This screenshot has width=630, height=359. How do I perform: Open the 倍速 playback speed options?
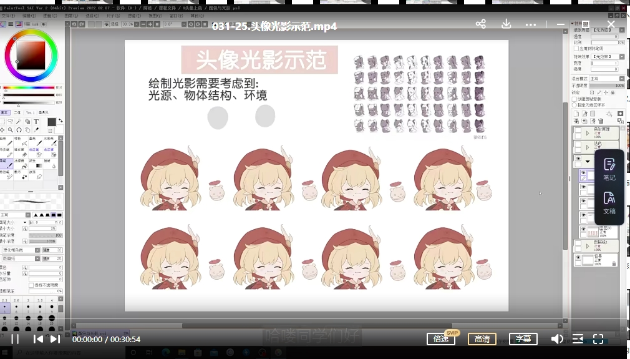click(x=441, y=339)
